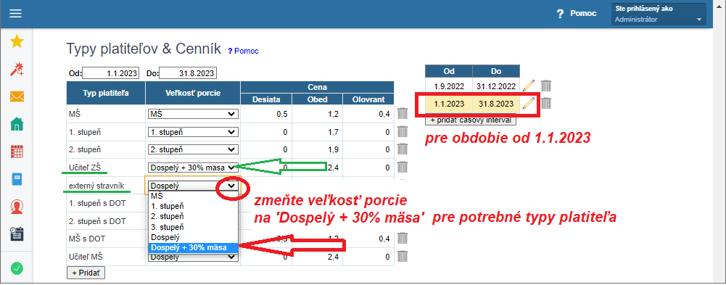Open the hamburger menu
Screen dimensions: 726x285
click(16, 14)
